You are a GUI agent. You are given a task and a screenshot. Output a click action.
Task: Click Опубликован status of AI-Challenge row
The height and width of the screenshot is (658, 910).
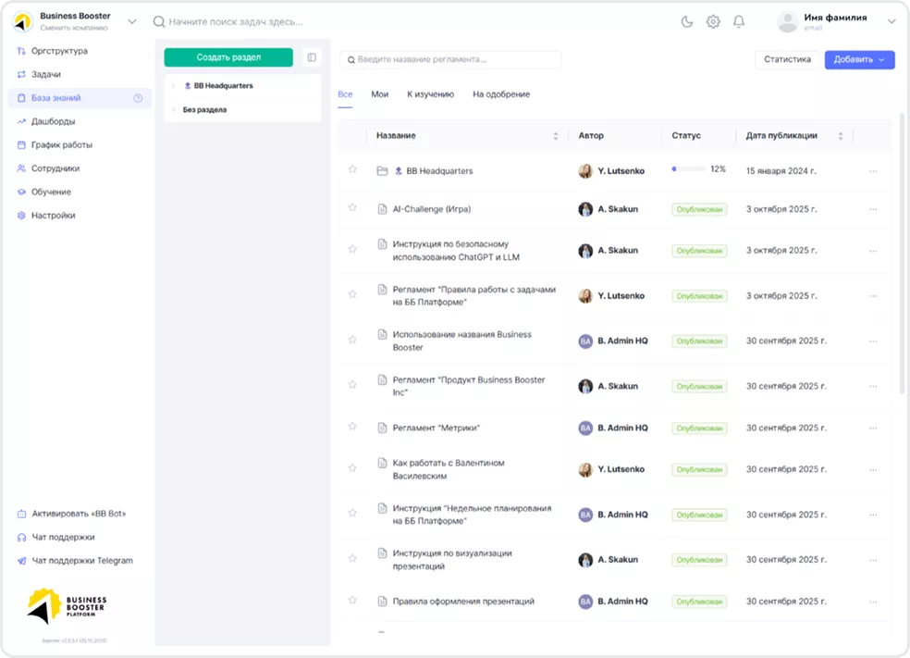(699, 210)
